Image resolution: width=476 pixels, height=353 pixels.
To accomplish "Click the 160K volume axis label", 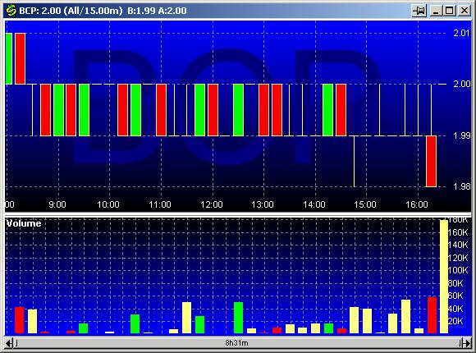I will coord(459,232).
